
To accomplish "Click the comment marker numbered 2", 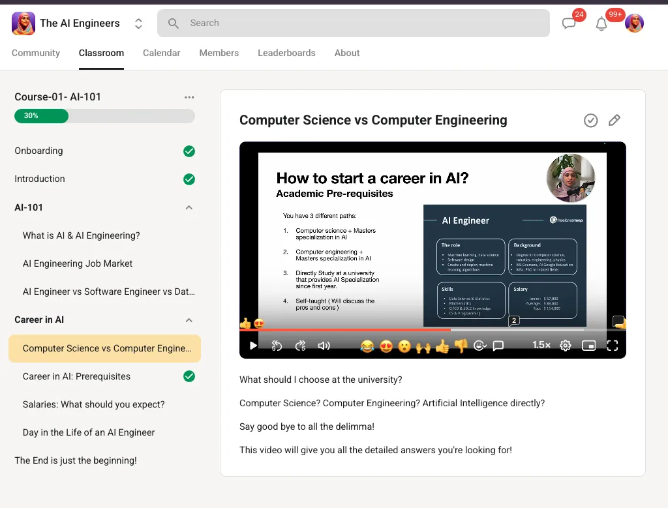I will point(514,321).
